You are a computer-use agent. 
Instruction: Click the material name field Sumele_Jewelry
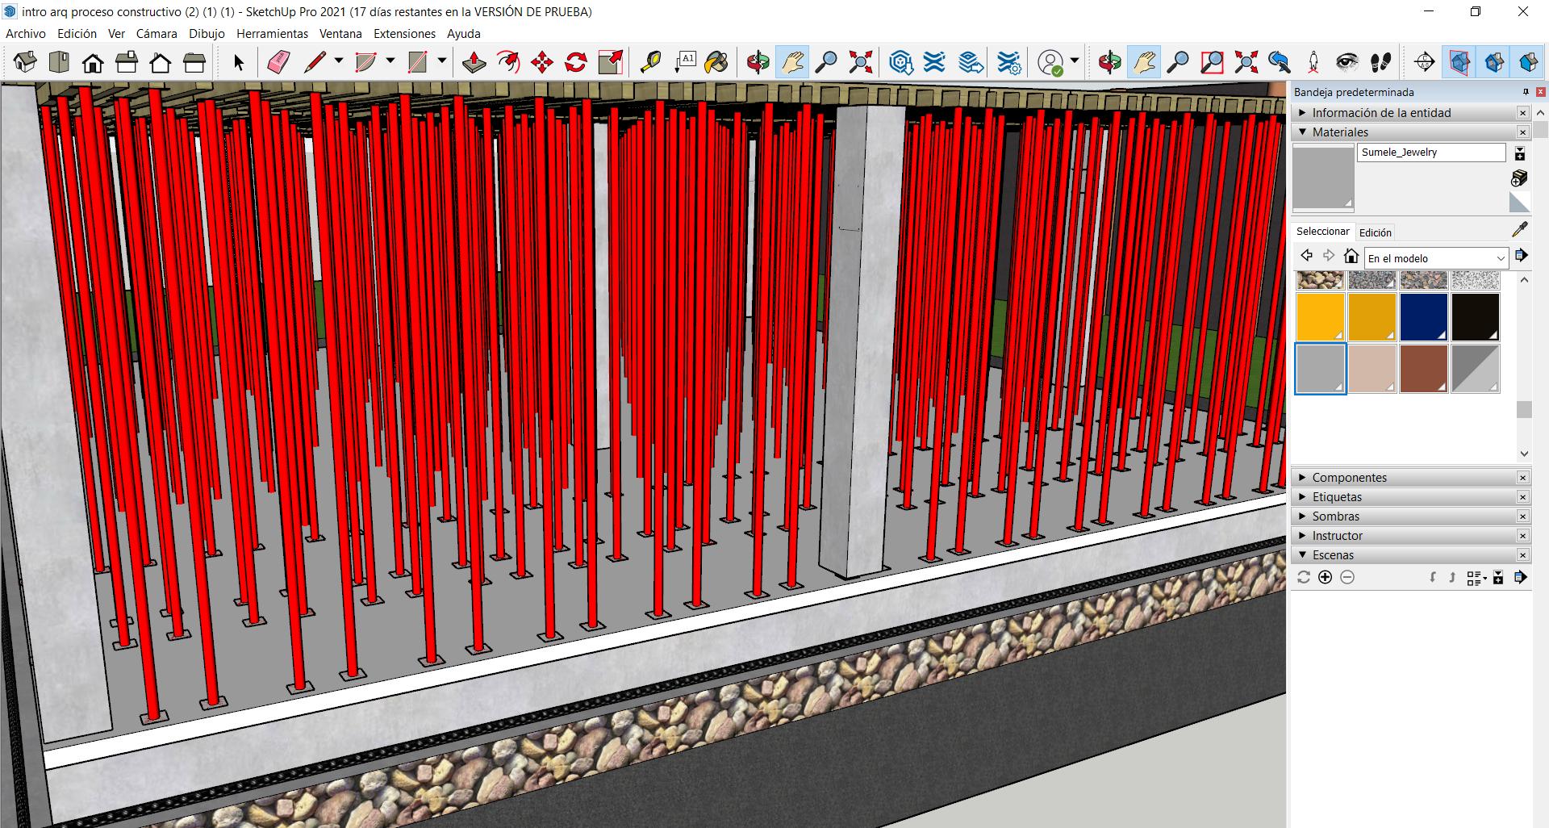pyautogui.click(x=1430, y=153)
